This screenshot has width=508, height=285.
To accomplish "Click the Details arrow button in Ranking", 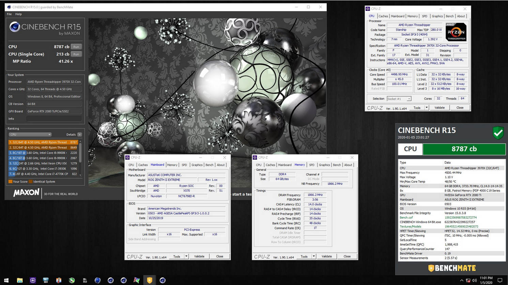I will 79,135.
